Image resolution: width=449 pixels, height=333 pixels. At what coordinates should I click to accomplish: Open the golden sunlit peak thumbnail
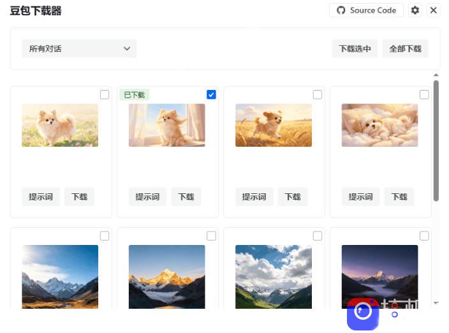pyautogui.click(x=167, y=277)
